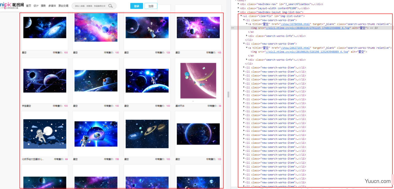Click the 非商售价: 99 price text
This screenshot has height=189, width=394.
click(x=61, y=159)
